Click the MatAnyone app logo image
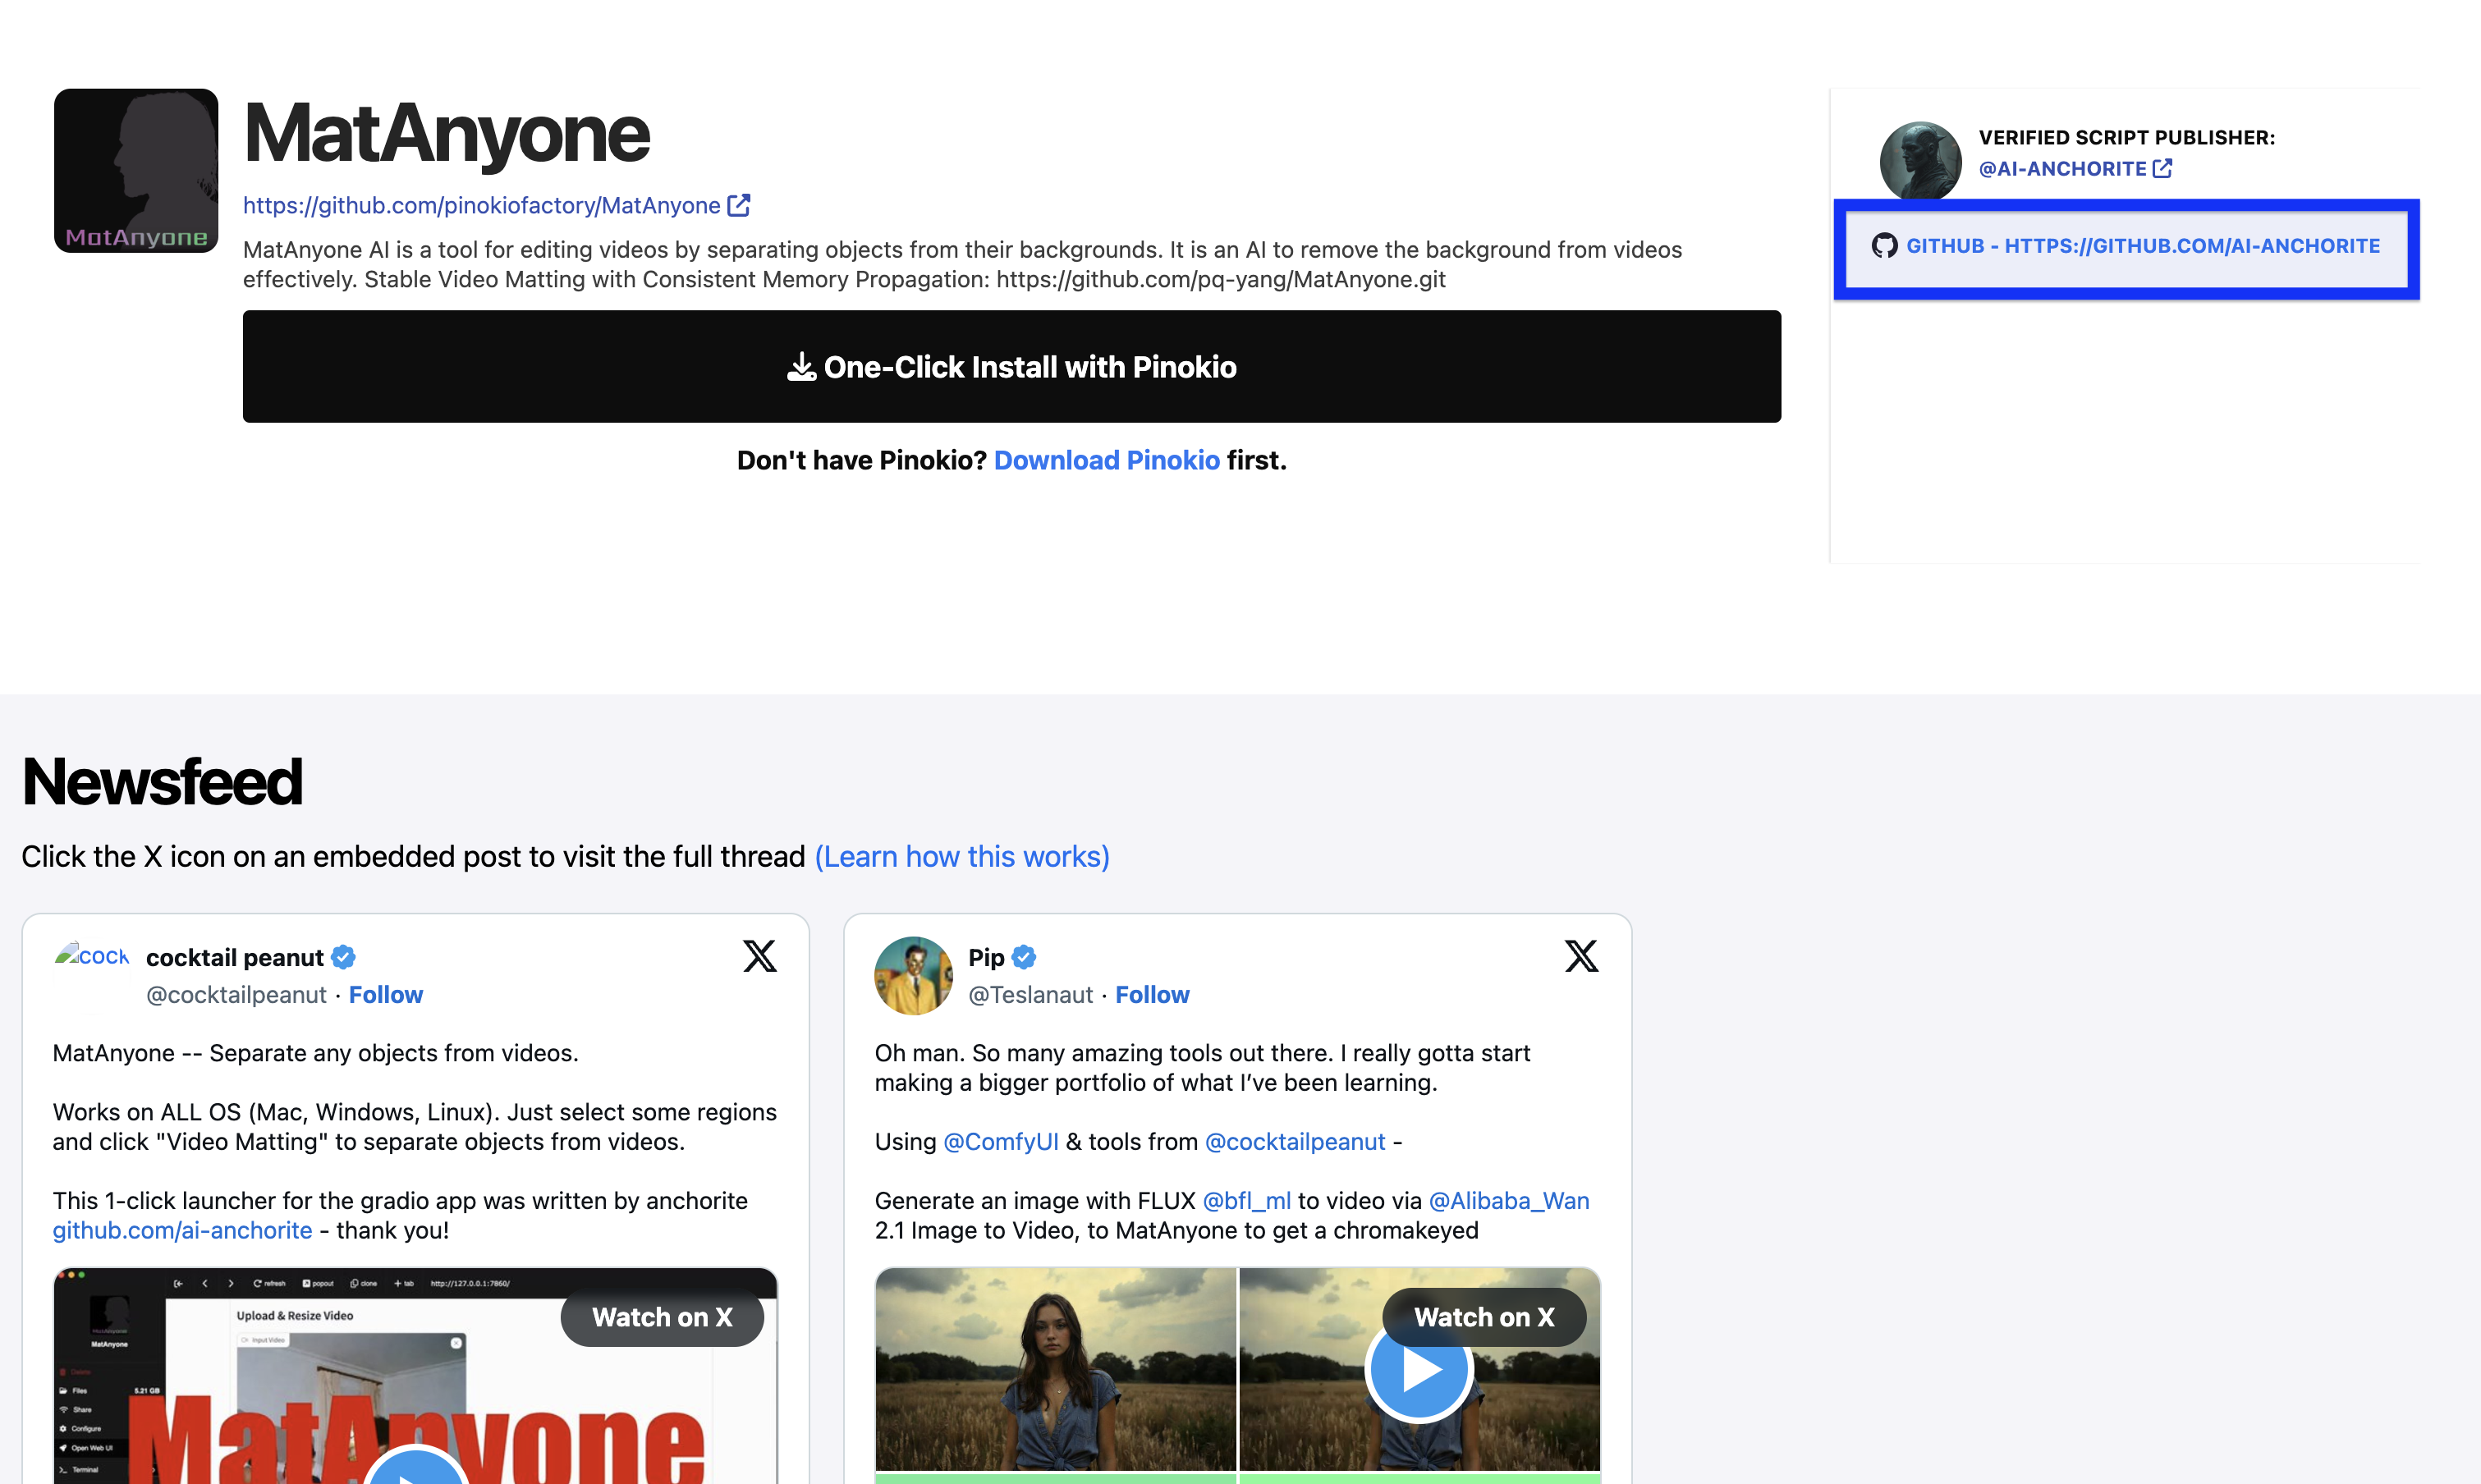 tap(136, 171)
